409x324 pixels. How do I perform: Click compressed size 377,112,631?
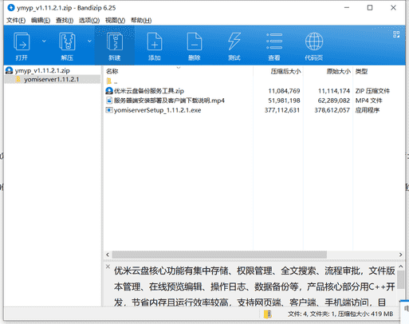coord(282,110)
